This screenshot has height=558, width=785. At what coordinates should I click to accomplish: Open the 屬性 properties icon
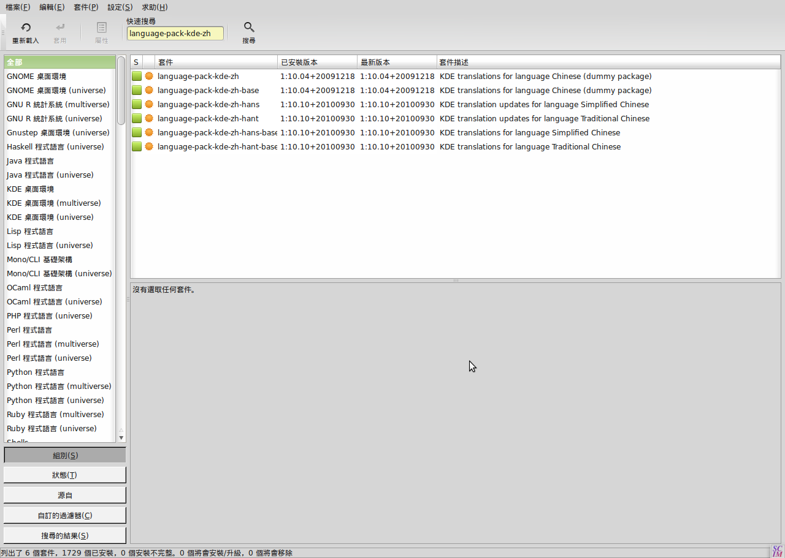[x=102, y=28]
